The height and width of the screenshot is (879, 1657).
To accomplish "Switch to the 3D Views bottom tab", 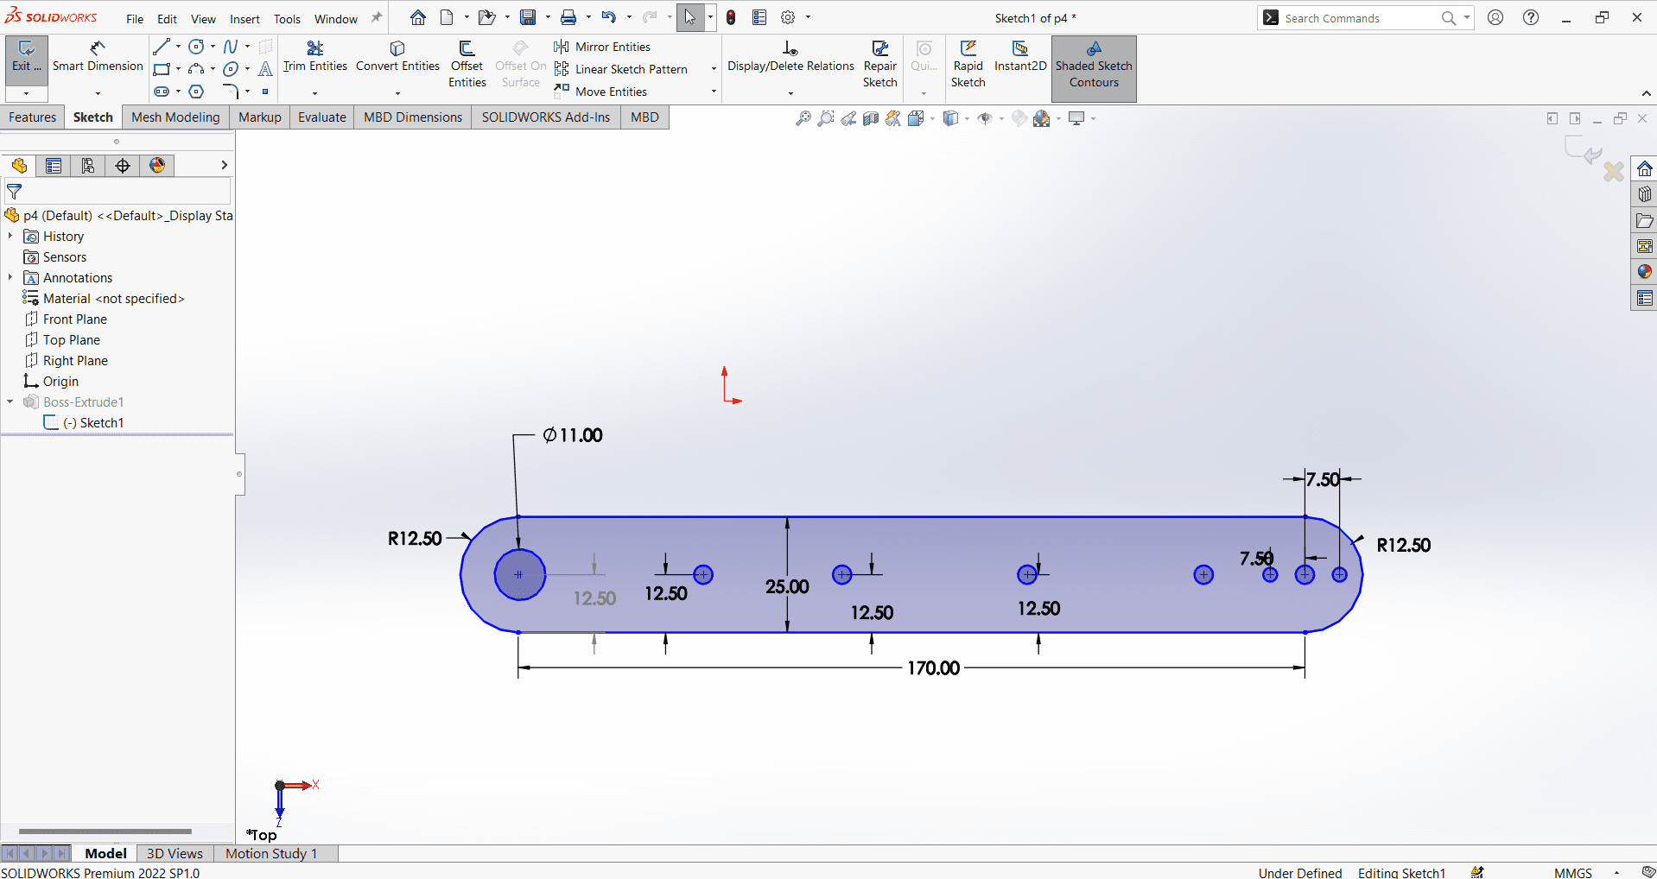I will coord(175,853).
